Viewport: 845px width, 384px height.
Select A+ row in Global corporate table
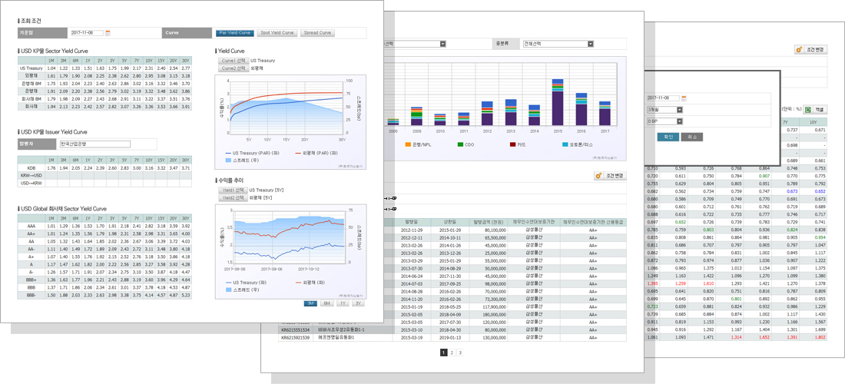104,257
